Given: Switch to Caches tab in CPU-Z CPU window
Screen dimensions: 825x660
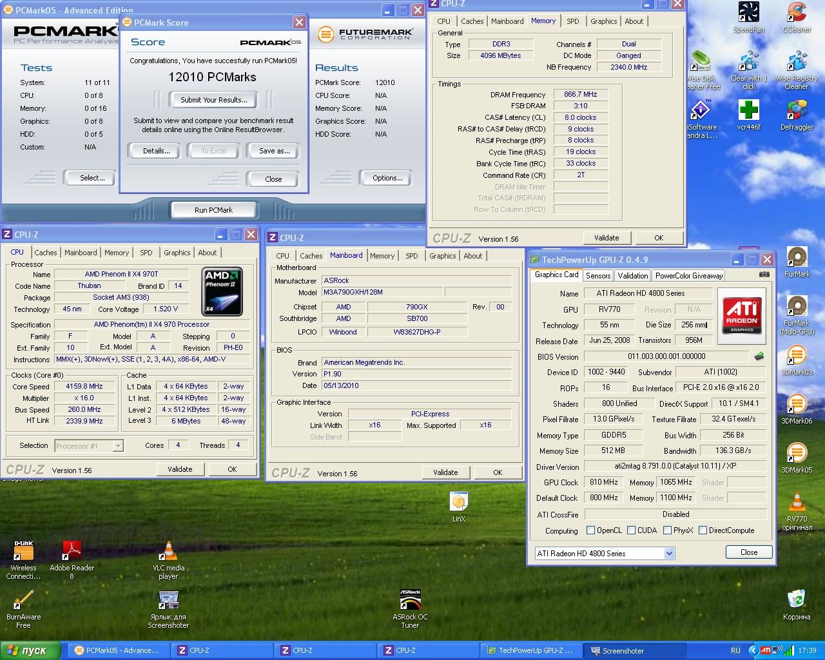Looking at the screenshot, I should click(46, 253).
